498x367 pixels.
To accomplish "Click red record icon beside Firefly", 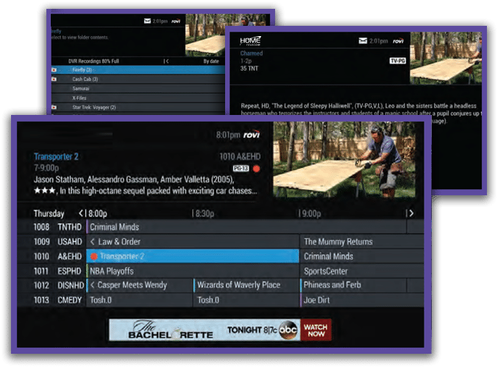I will 54,70.
